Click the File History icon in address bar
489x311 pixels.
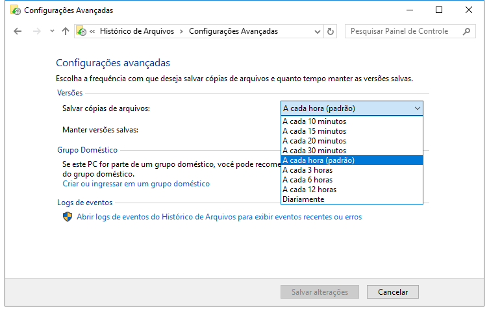(81, 31)
